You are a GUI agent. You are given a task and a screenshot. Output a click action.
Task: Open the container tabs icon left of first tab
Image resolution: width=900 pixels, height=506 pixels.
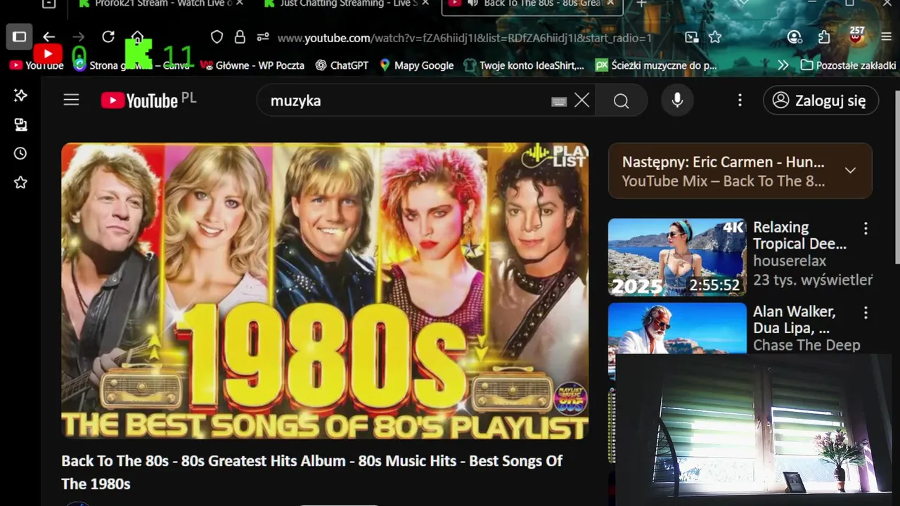[x=49, y=4]
